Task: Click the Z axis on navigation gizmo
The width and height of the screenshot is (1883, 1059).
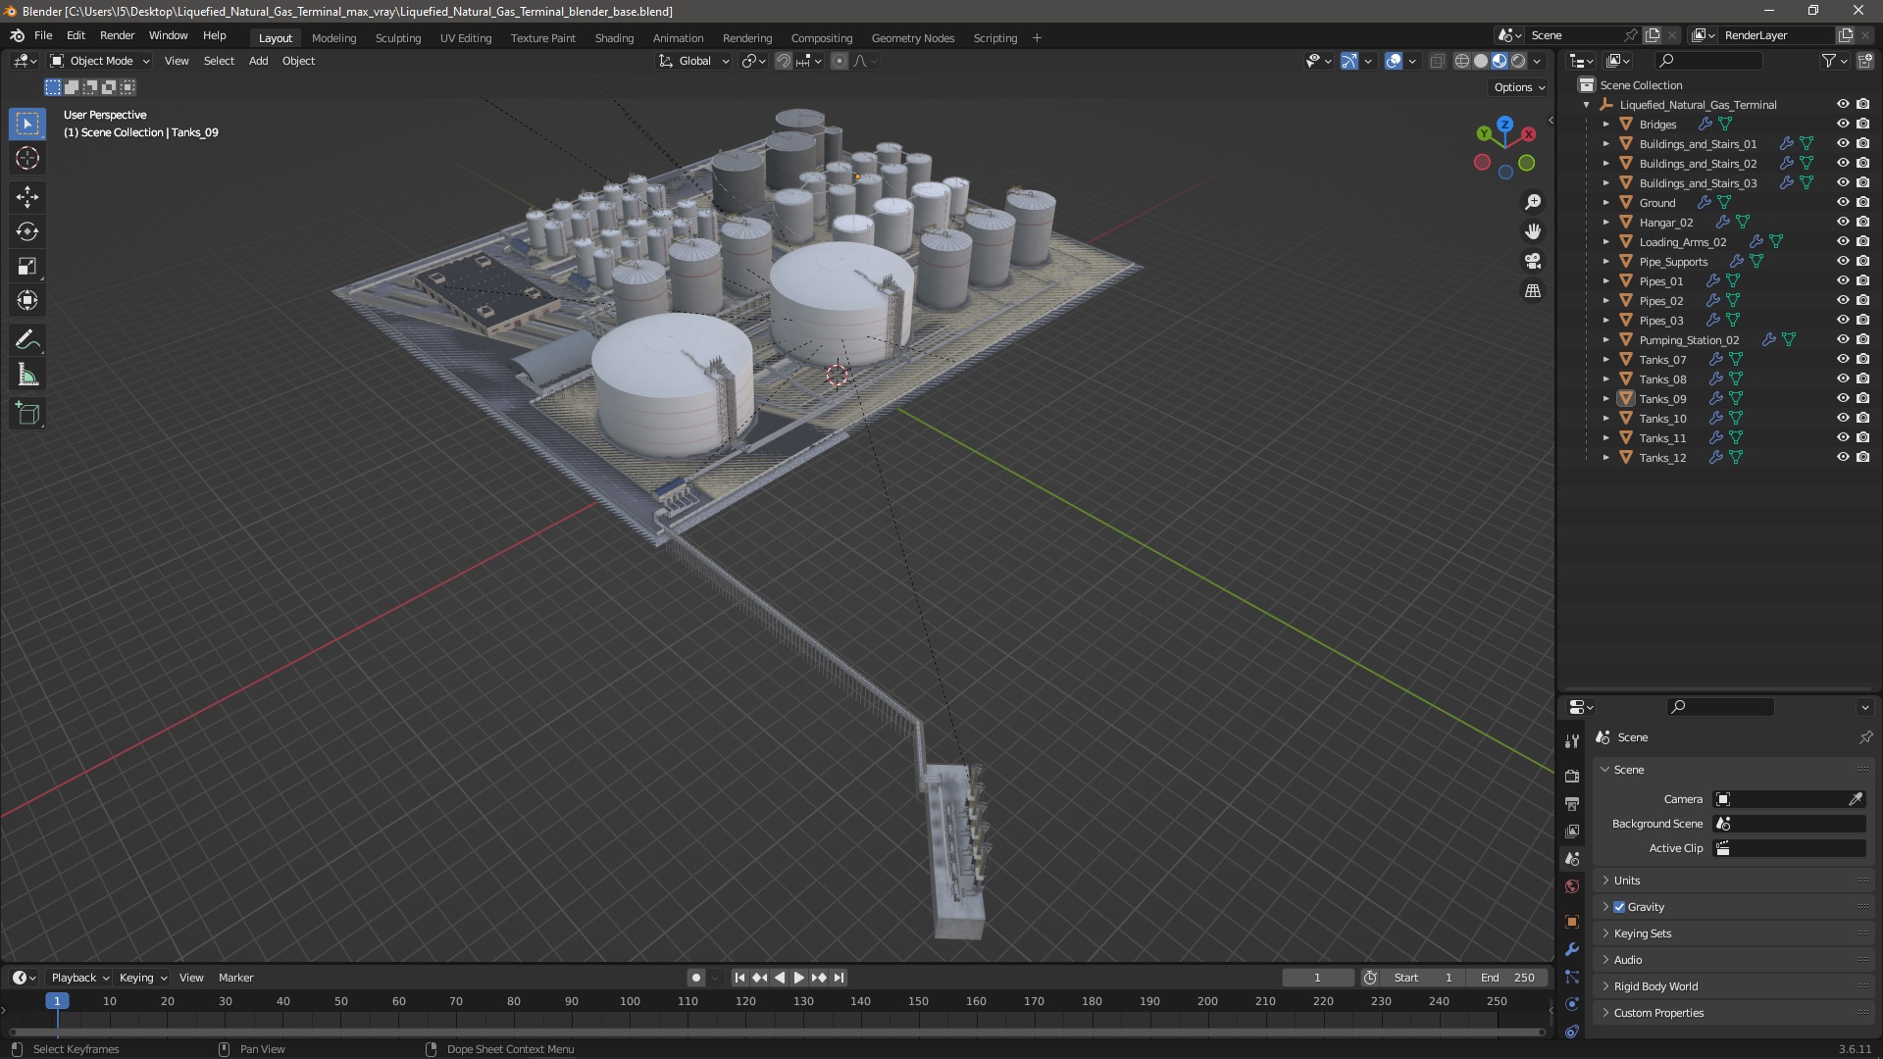Action: click(1504, 125)
